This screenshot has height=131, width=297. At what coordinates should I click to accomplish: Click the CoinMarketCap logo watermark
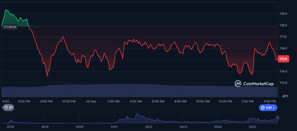pos(238,83)
